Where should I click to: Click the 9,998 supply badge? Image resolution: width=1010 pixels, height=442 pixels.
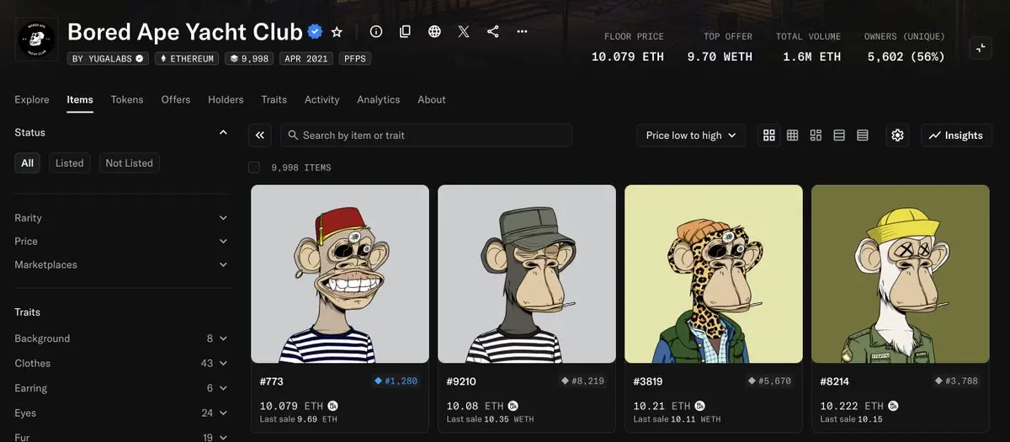coord(249,59)
